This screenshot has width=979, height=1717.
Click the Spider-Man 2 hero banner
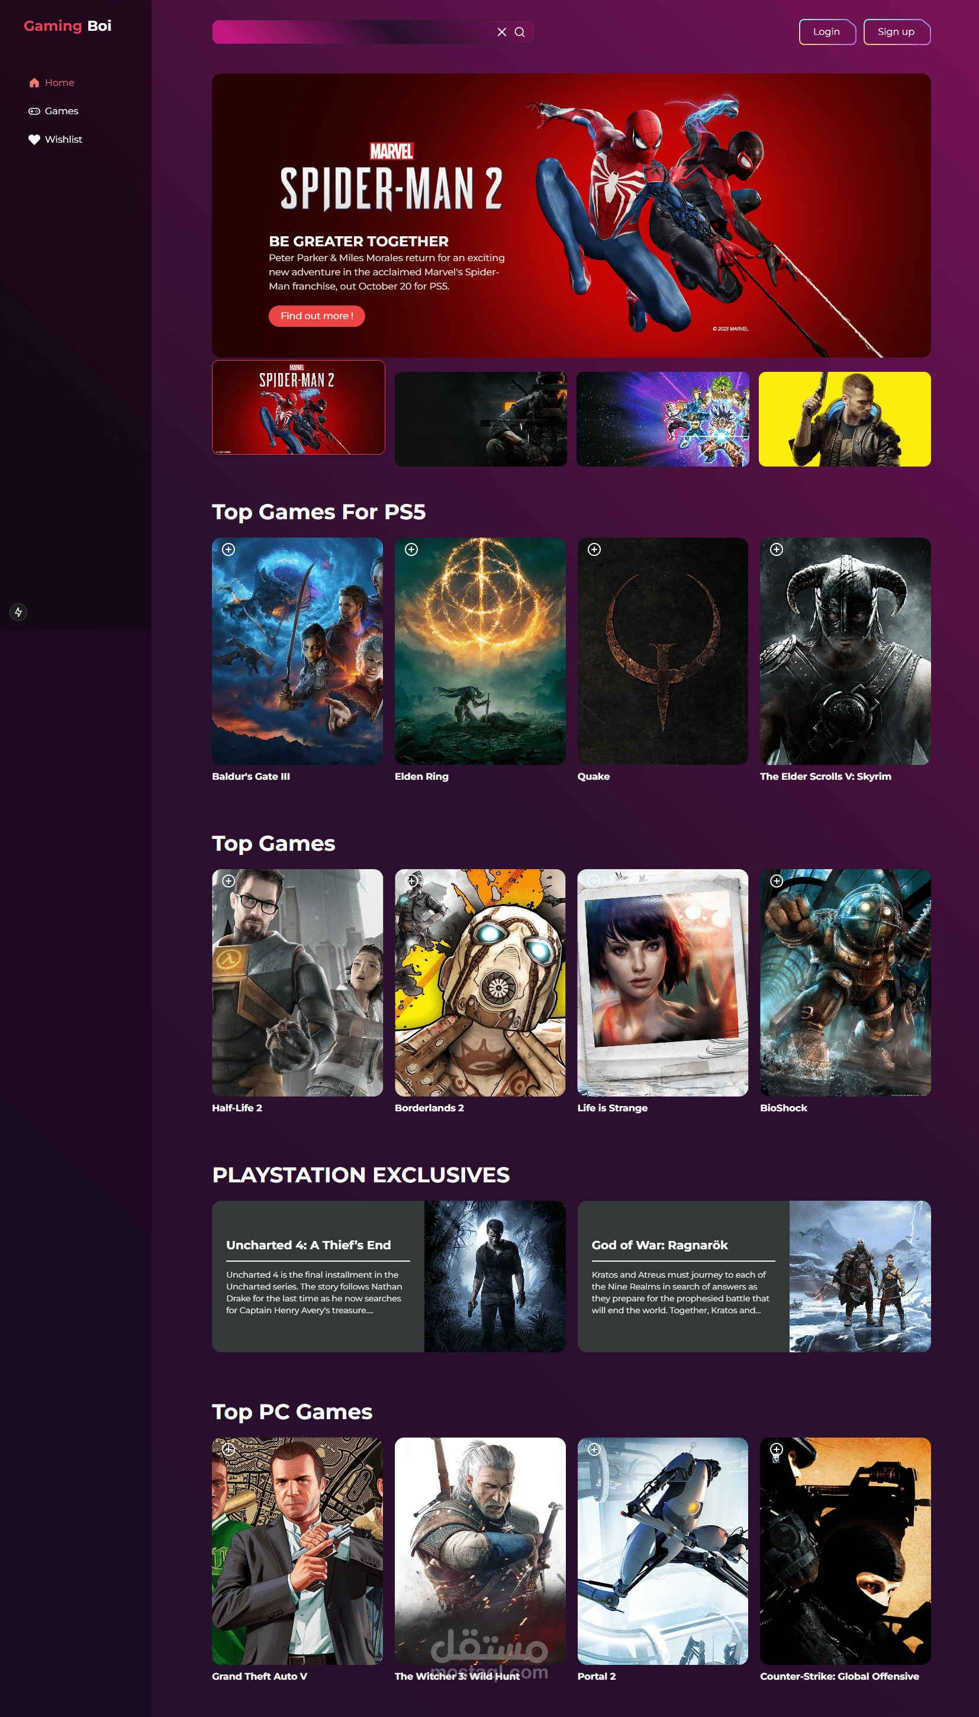point(572,215)
